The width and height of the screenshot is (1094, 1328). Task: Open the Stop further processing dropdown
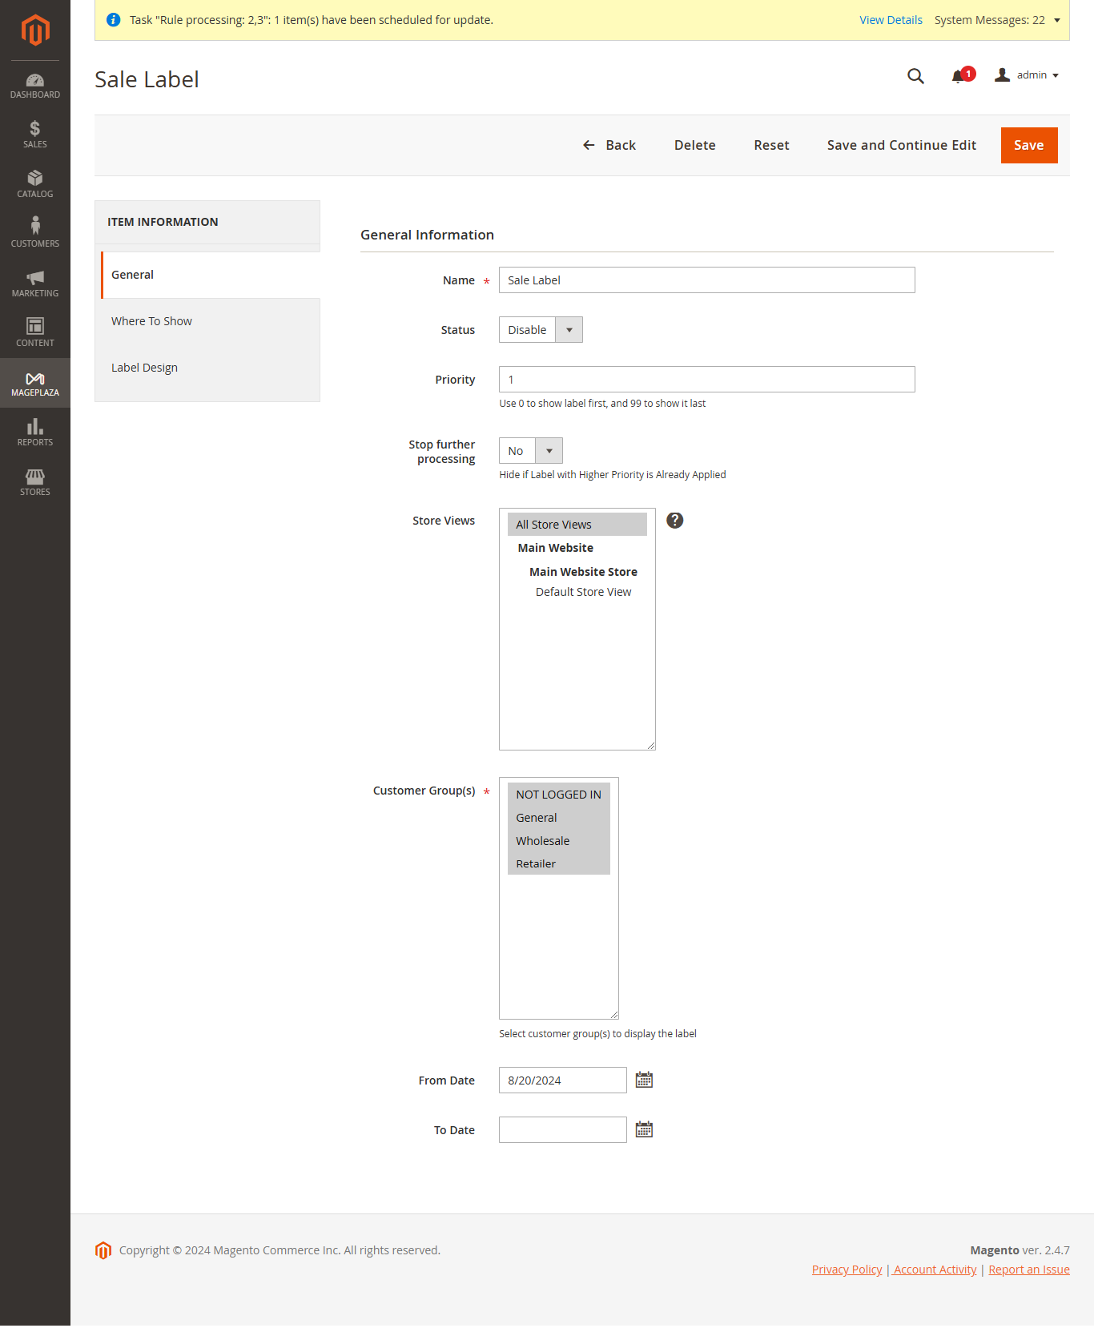(530, 451)
